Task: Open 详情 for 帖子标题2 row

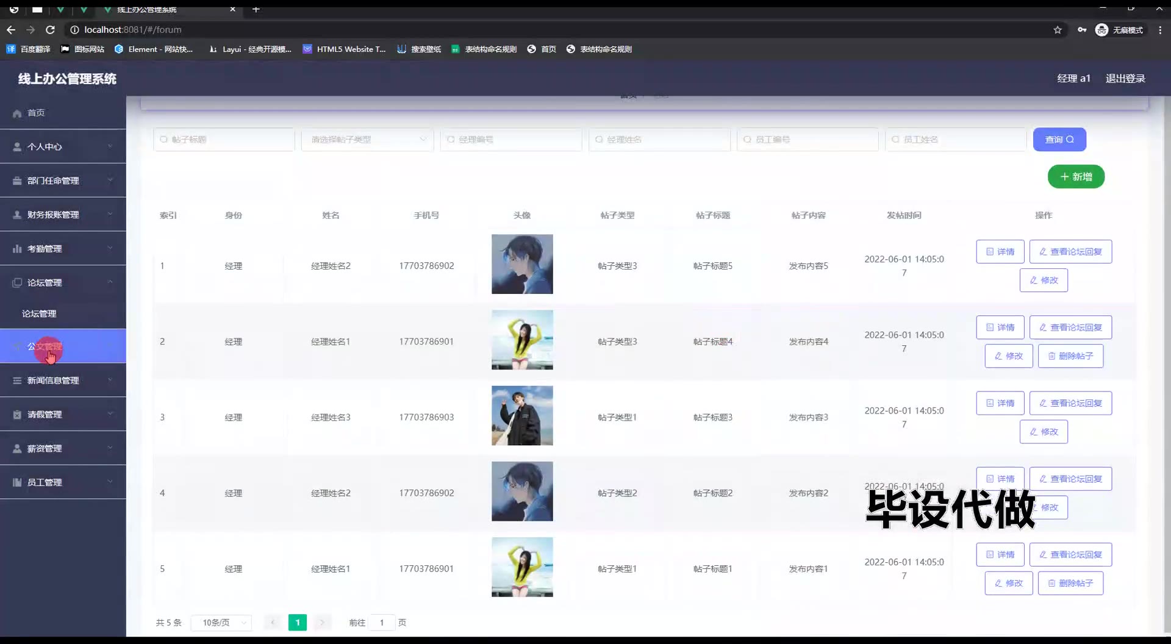Action: [x=1000, y=479]
